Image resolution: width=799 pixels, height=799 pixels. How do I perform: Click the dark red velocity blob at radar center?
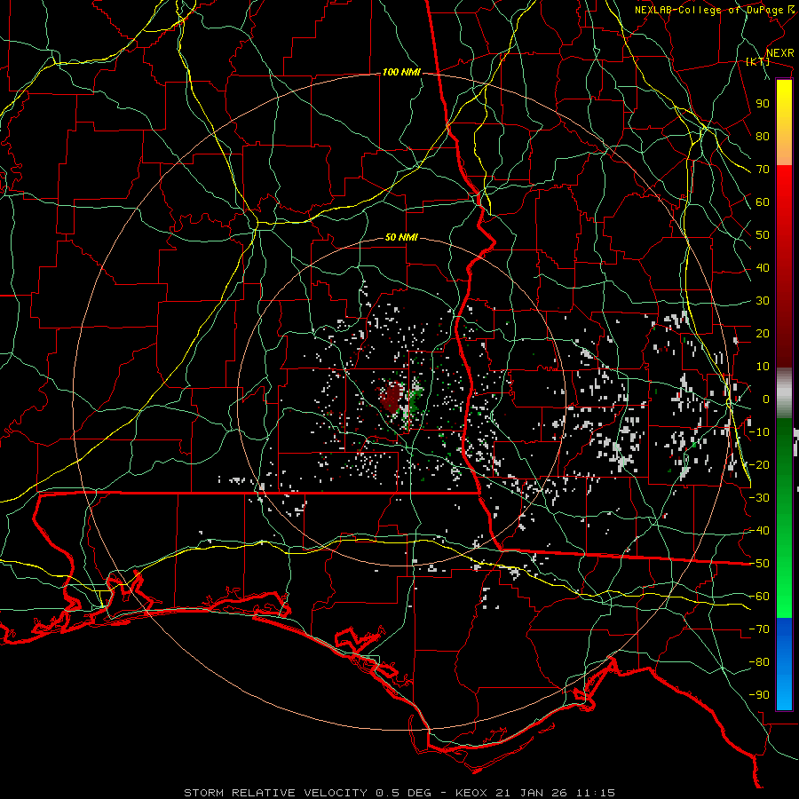[x=392, y=396]
